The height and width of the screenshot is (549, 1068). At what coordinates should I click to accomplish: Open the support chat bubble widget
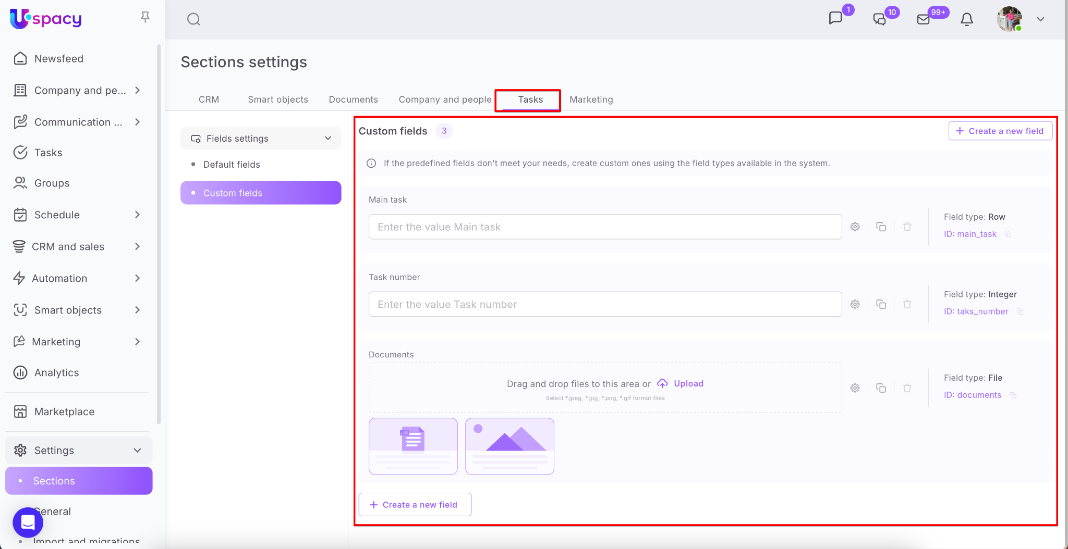pos(28,522)
